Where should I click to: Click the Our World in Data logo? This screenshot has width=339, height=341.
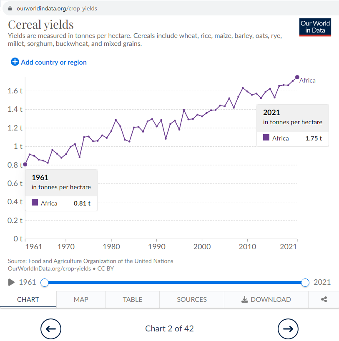315,27
